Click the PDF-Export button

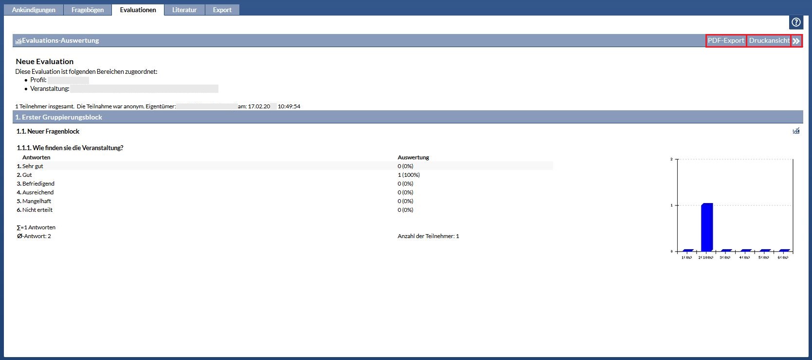point(726,41)
